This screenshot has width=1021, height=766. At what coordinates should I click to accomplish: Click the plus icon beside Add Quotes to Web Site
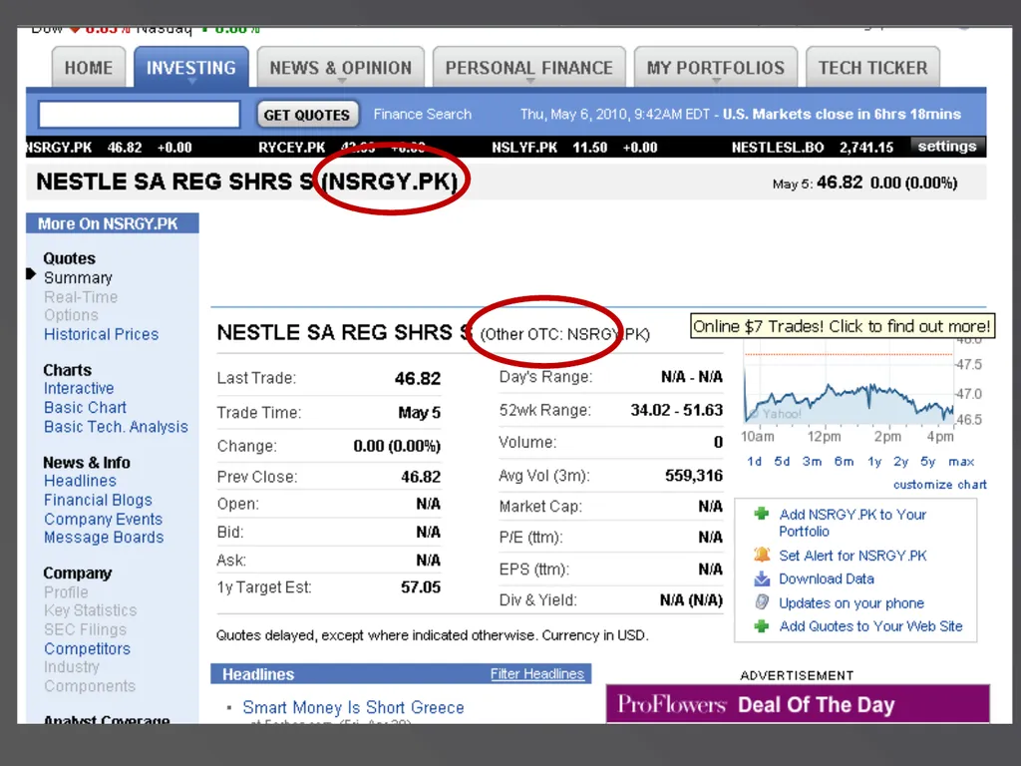(x=761, y=626)
